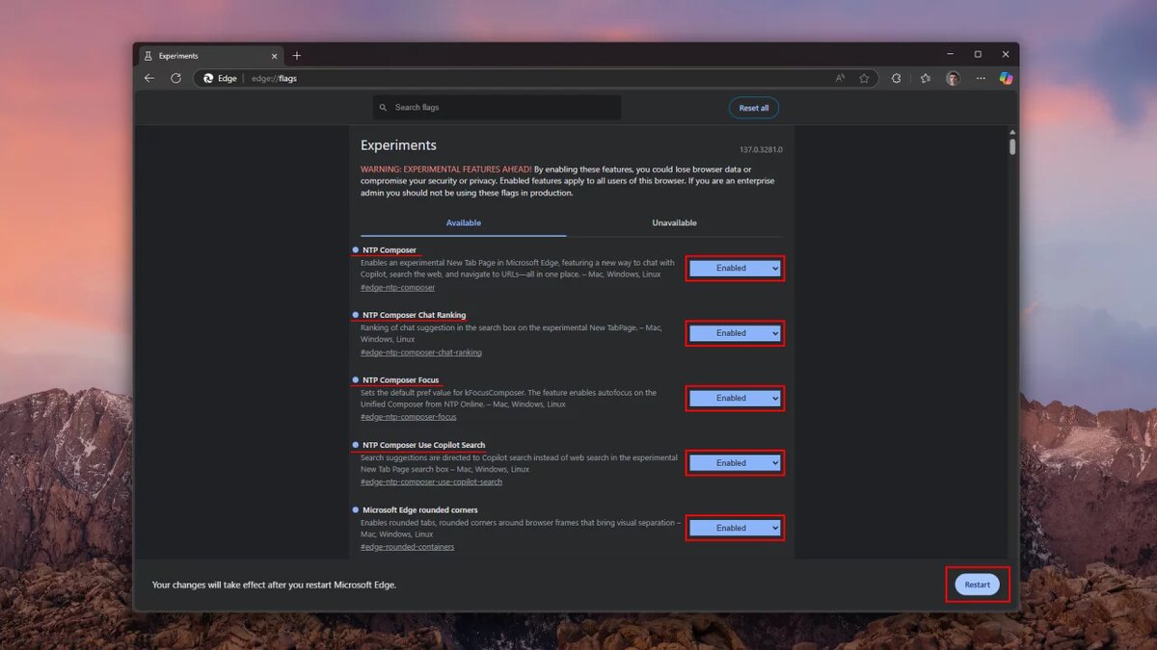
Task: Select the Experiments browser tab
Action: pos(210,56)
